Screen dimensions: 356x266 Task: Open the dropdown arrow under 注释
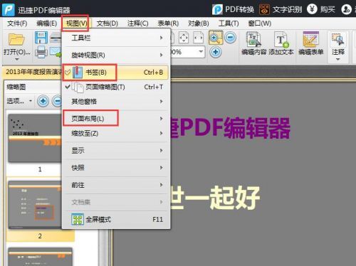(338, 59)
